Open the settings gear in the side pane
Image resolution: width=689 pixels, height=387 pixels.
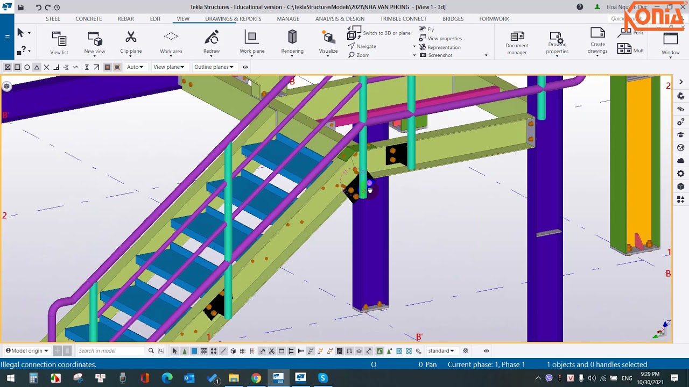coord(681,174)
